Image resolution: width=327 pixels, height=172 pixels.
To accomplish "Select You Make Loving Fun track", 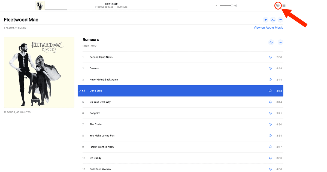I will [183, 136].
